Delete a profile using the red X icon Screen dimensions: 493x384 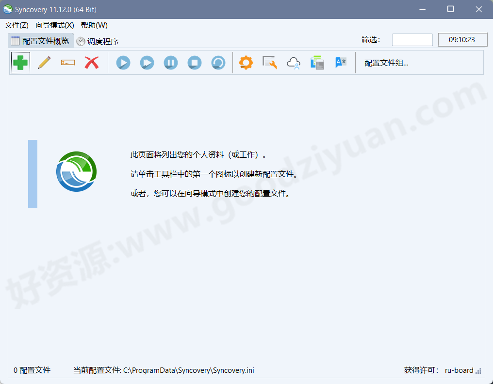[x=92, y=63]
